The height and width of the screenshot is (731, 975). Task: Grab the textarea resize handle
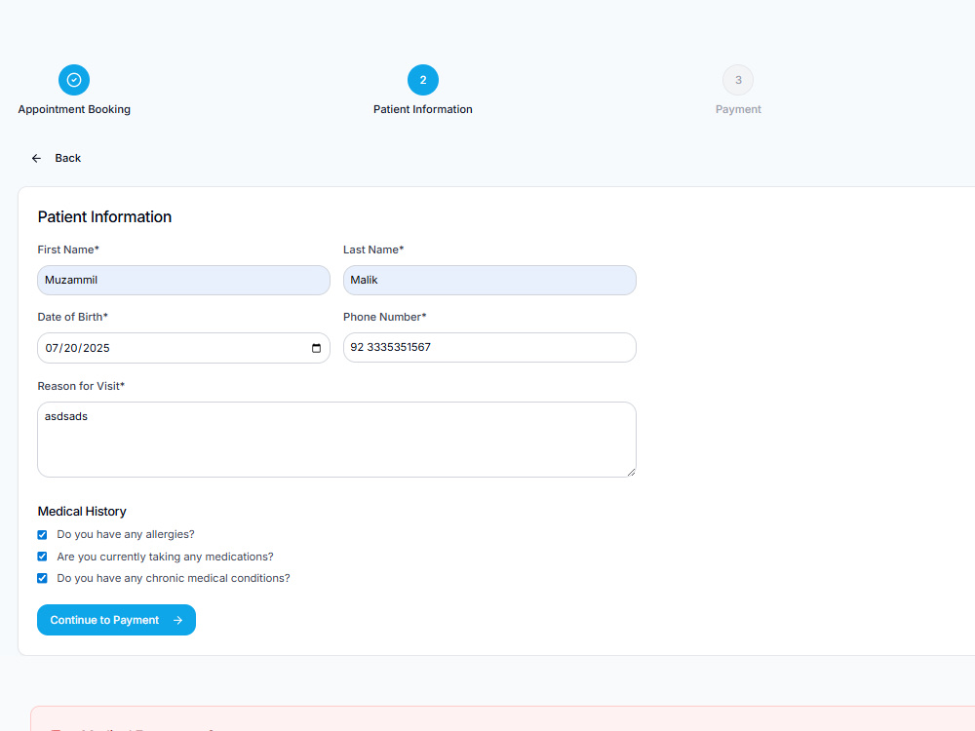631,473
